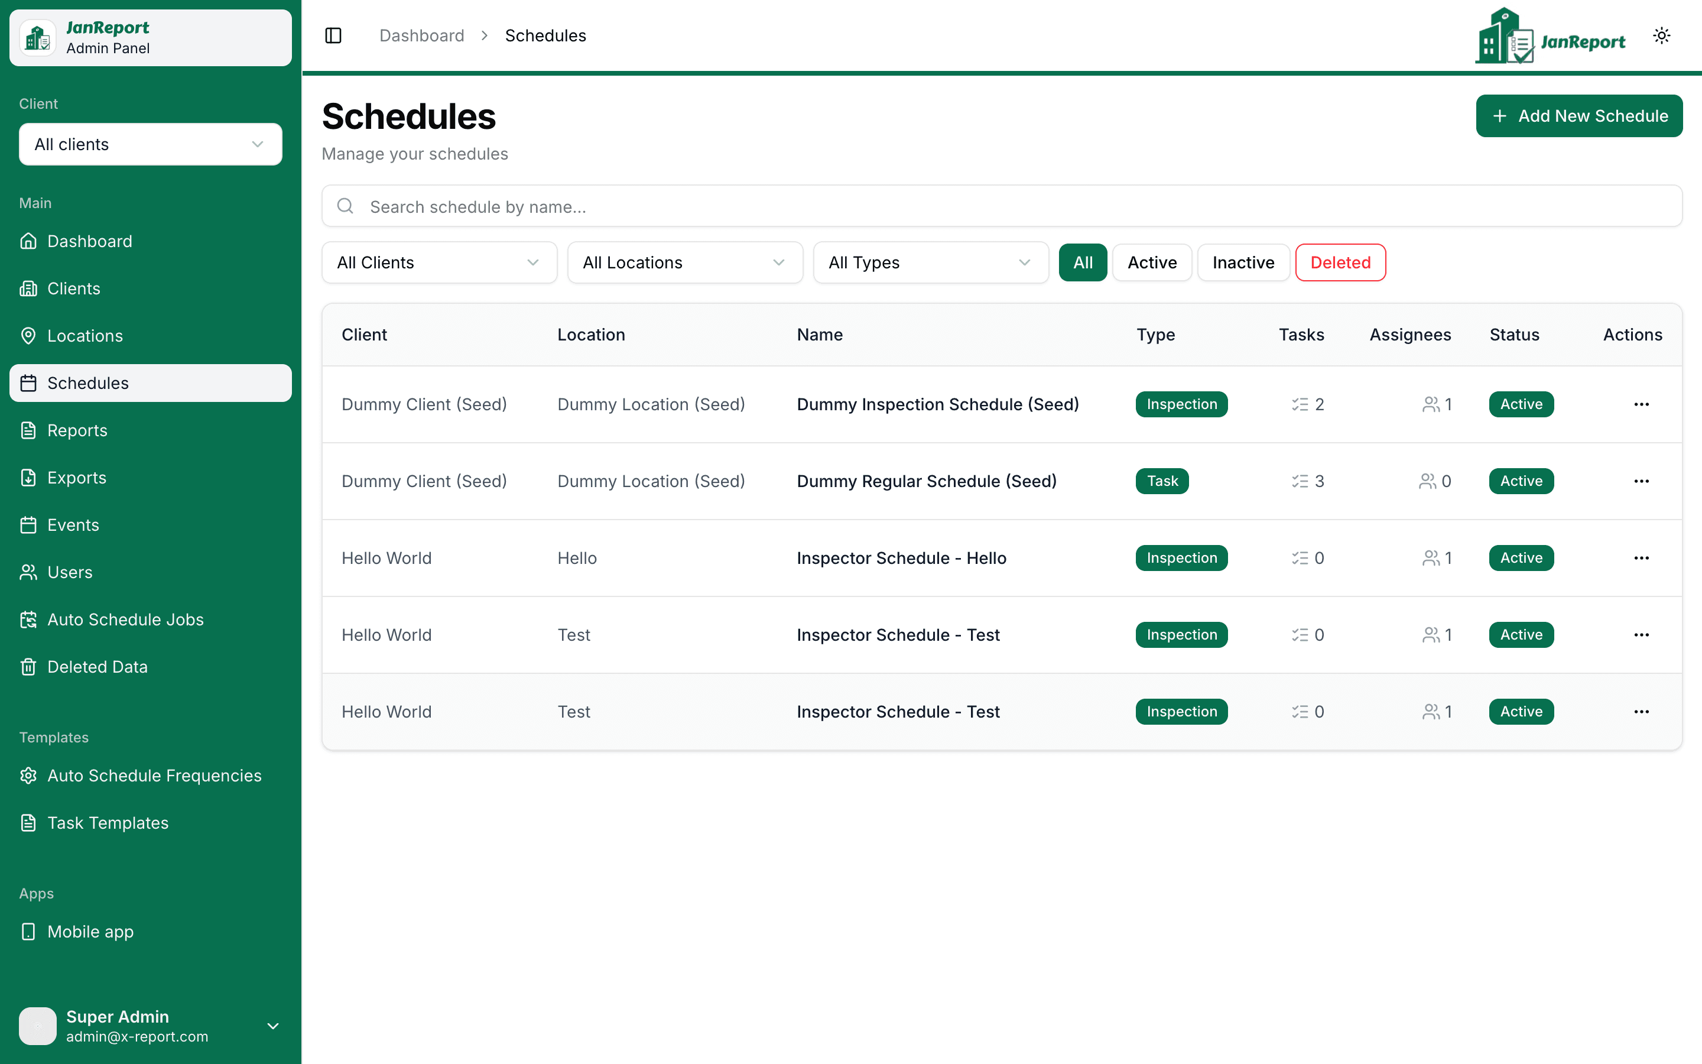Click the Locations pin icon in sidebar
This screenshot has width=1702, height=1064.
[28, 336]
